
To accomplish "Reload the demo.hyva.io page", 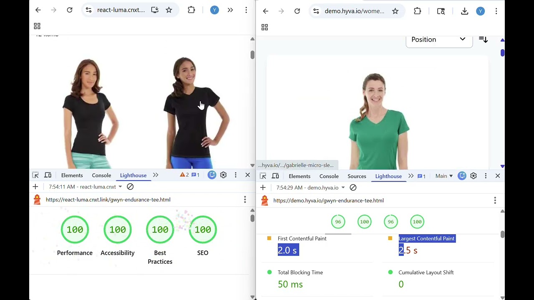I will (297, 11).
